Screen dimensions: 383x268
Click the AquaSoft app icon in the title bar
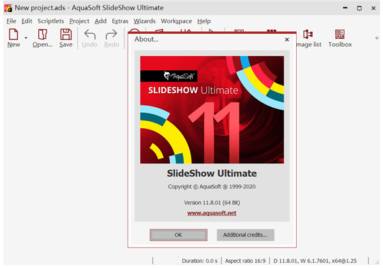[8, 8]
